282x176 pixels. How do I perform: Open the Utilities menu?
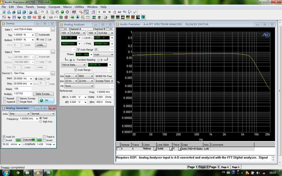79,7
